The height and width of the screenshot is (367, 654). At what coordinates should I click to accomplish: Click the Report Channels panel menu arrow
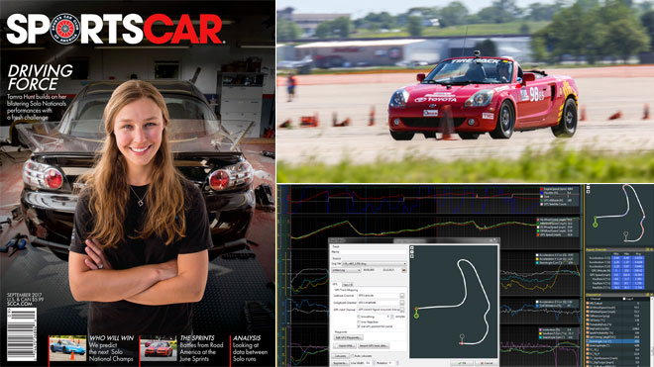tap(651, 249)
